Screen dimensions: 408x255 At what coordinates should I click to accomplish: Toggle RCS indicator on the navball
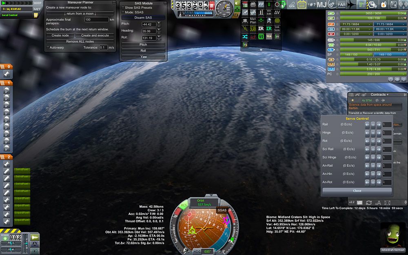pyautogui.click(x=184, y=205)
